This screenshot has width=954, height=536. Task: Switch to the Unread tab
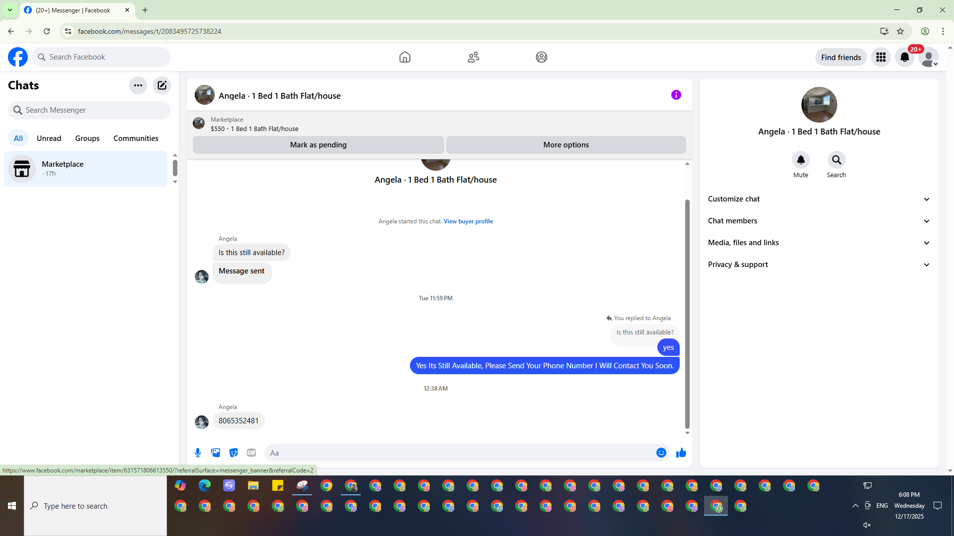[49, 138]
